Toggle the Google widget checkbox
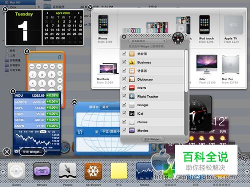This screenshot has width=250, height=187. 124,105
